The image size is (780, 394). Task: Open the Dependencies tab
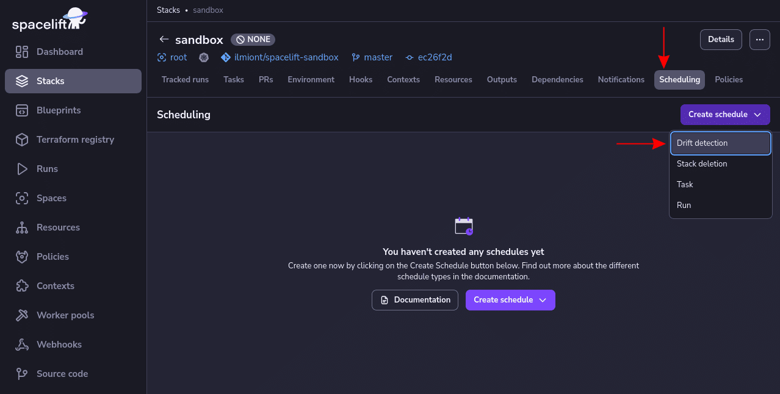(x=557, y=80)
